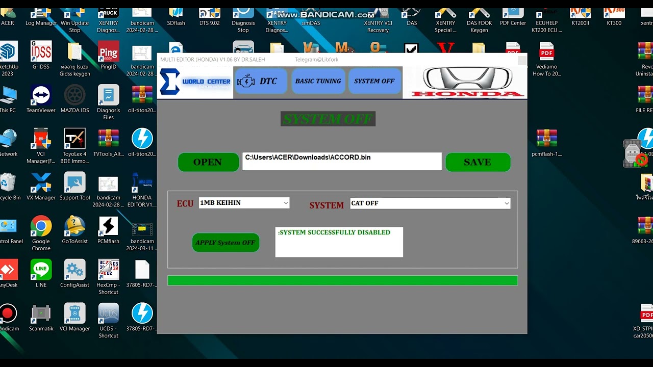
Task: Click the green OPEN file button
Action: pos(208,162)
